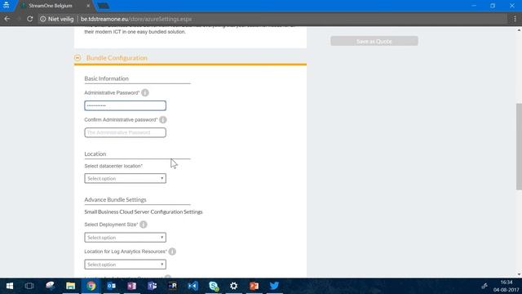This screenshot has width=522, height=294.
Task: Collapse the Bundle Configuration section
Action: (x=77, y=58)
